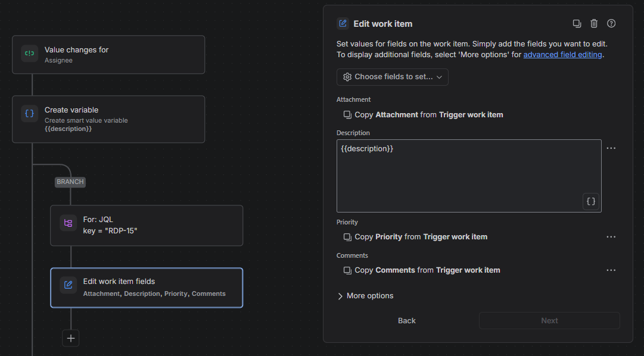
Task: Add a component with the plus button
Action: [71, 338]
